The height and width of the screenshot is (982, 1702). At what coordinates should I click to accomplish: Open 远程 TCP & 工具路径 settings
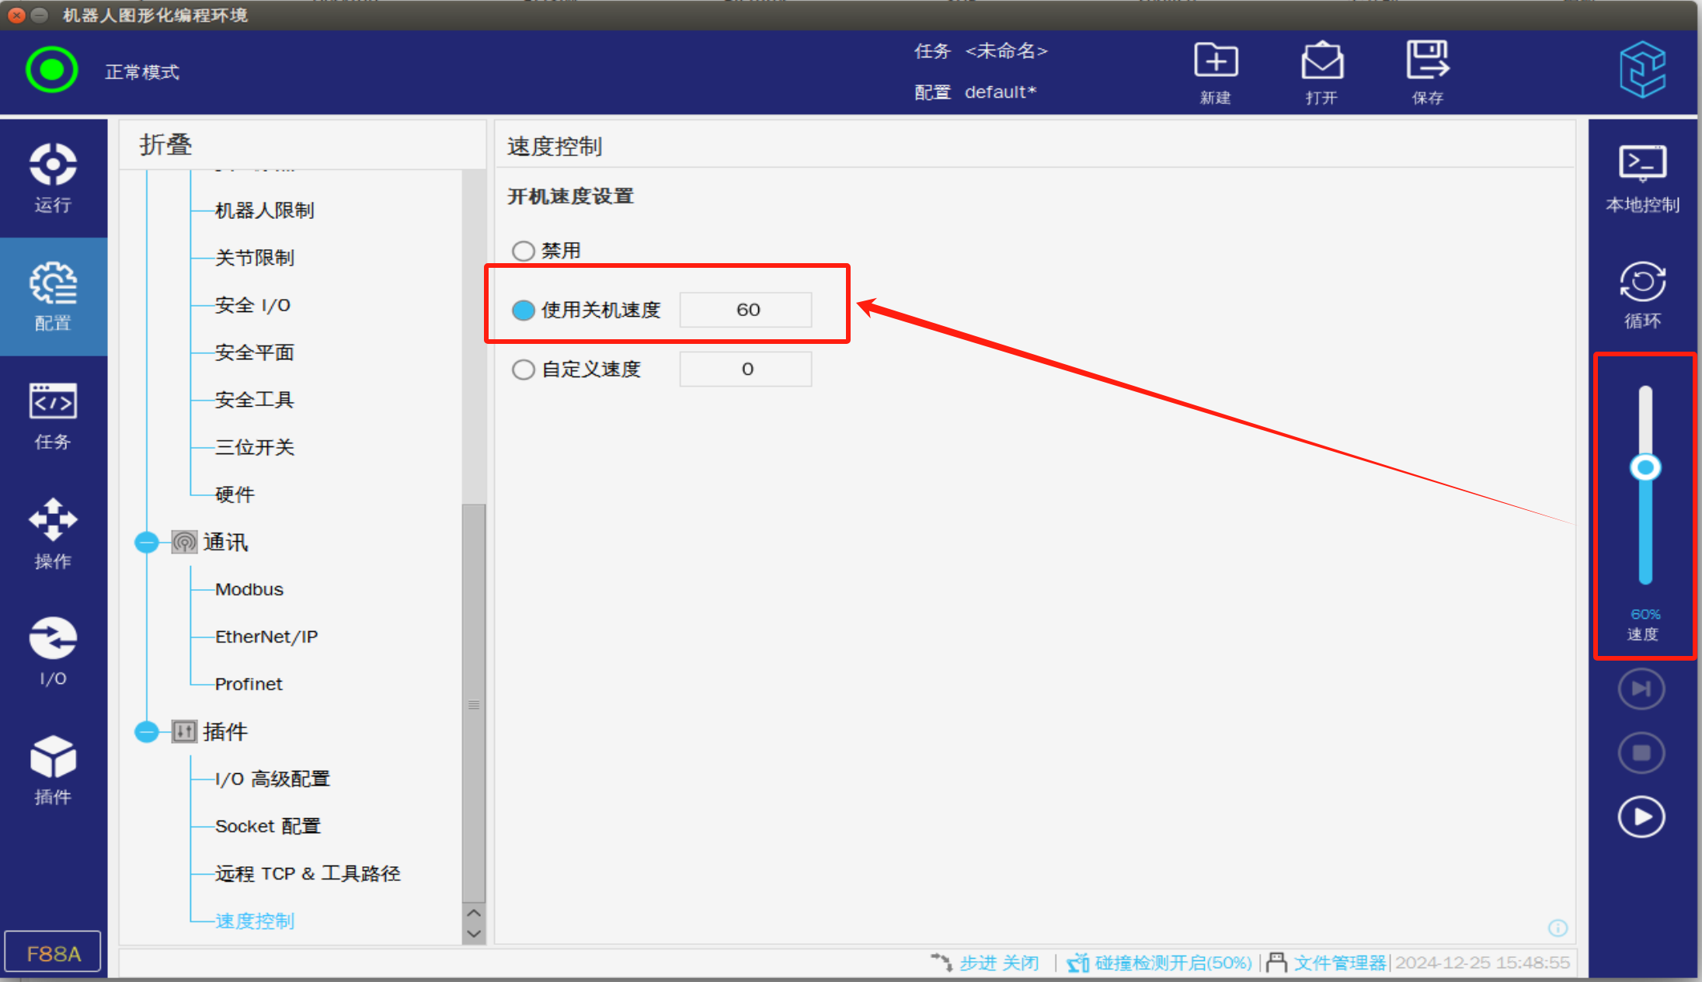[x=308, y=873]
